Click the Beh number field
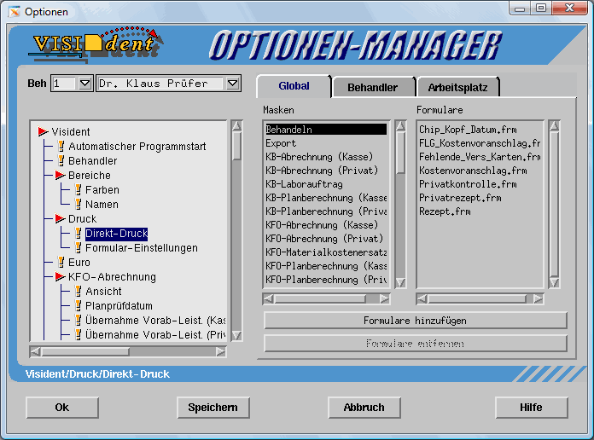This screenshot has height=440, width=594. [65, 83]
